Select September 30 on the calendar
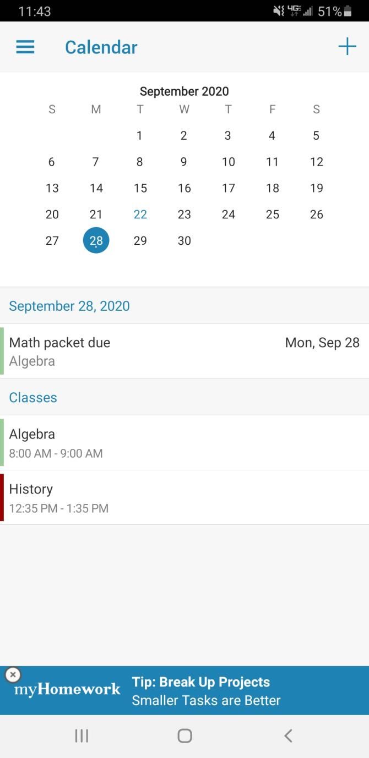The image size is (369, 758). click(x=184, y=240)
